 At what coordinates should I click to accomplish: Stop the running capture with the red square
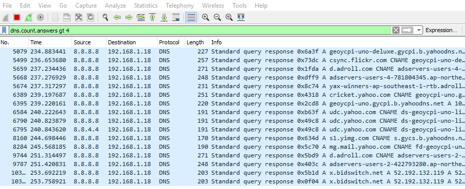click(16, 17)
